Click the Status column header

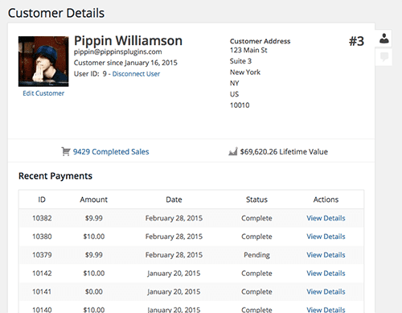click(x=256, y=200)
